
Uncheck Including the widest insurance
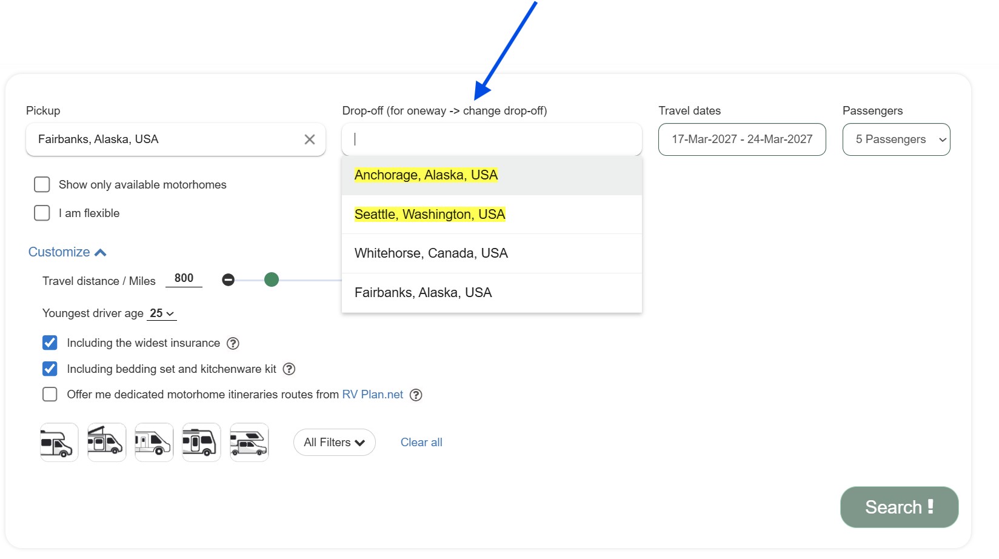click(50, 343)
